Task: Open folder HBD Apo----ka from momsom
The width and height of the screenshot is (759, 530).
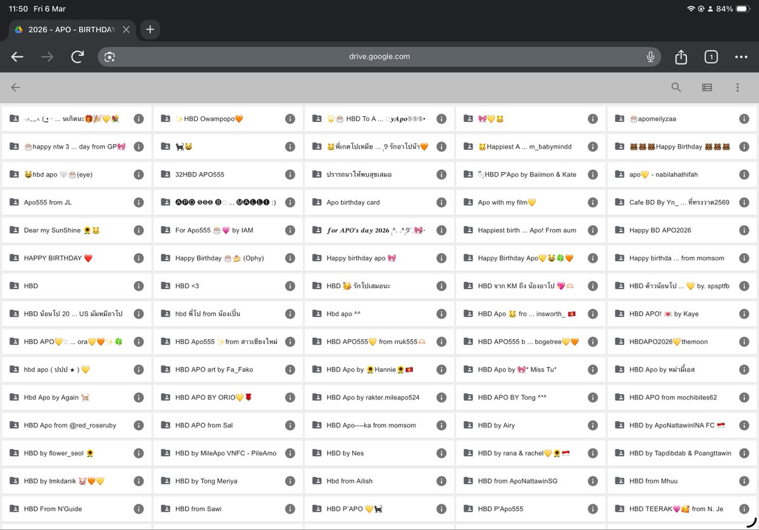Action: point(379,425)
